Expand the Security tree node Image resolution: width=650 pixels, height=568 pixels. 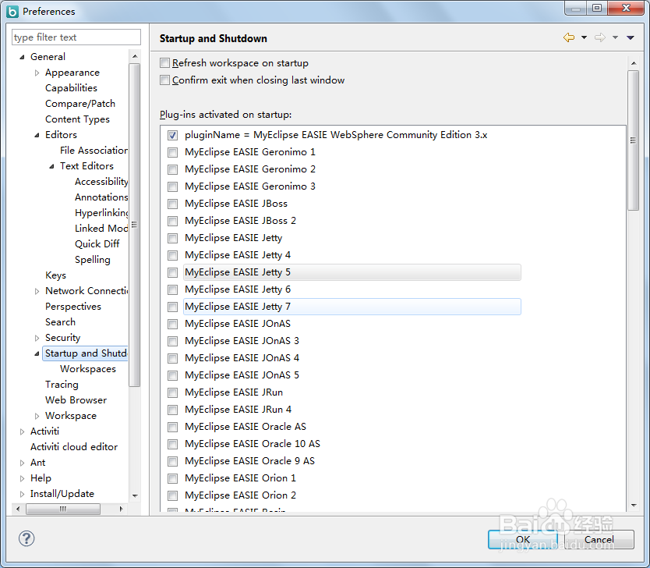point(37,338)
